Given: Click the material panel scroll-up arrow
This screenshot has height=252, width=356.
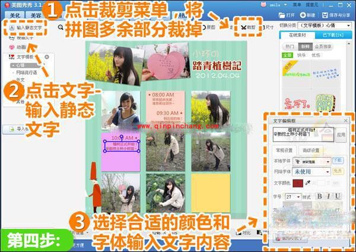Looking at the screenshot, I should click(349, 43).
